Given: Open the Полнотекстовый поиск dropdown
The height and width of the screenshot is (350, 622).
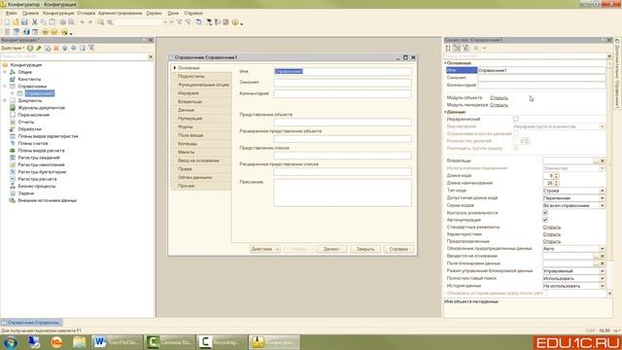Looking at the screenshot, I should point(603,279).
